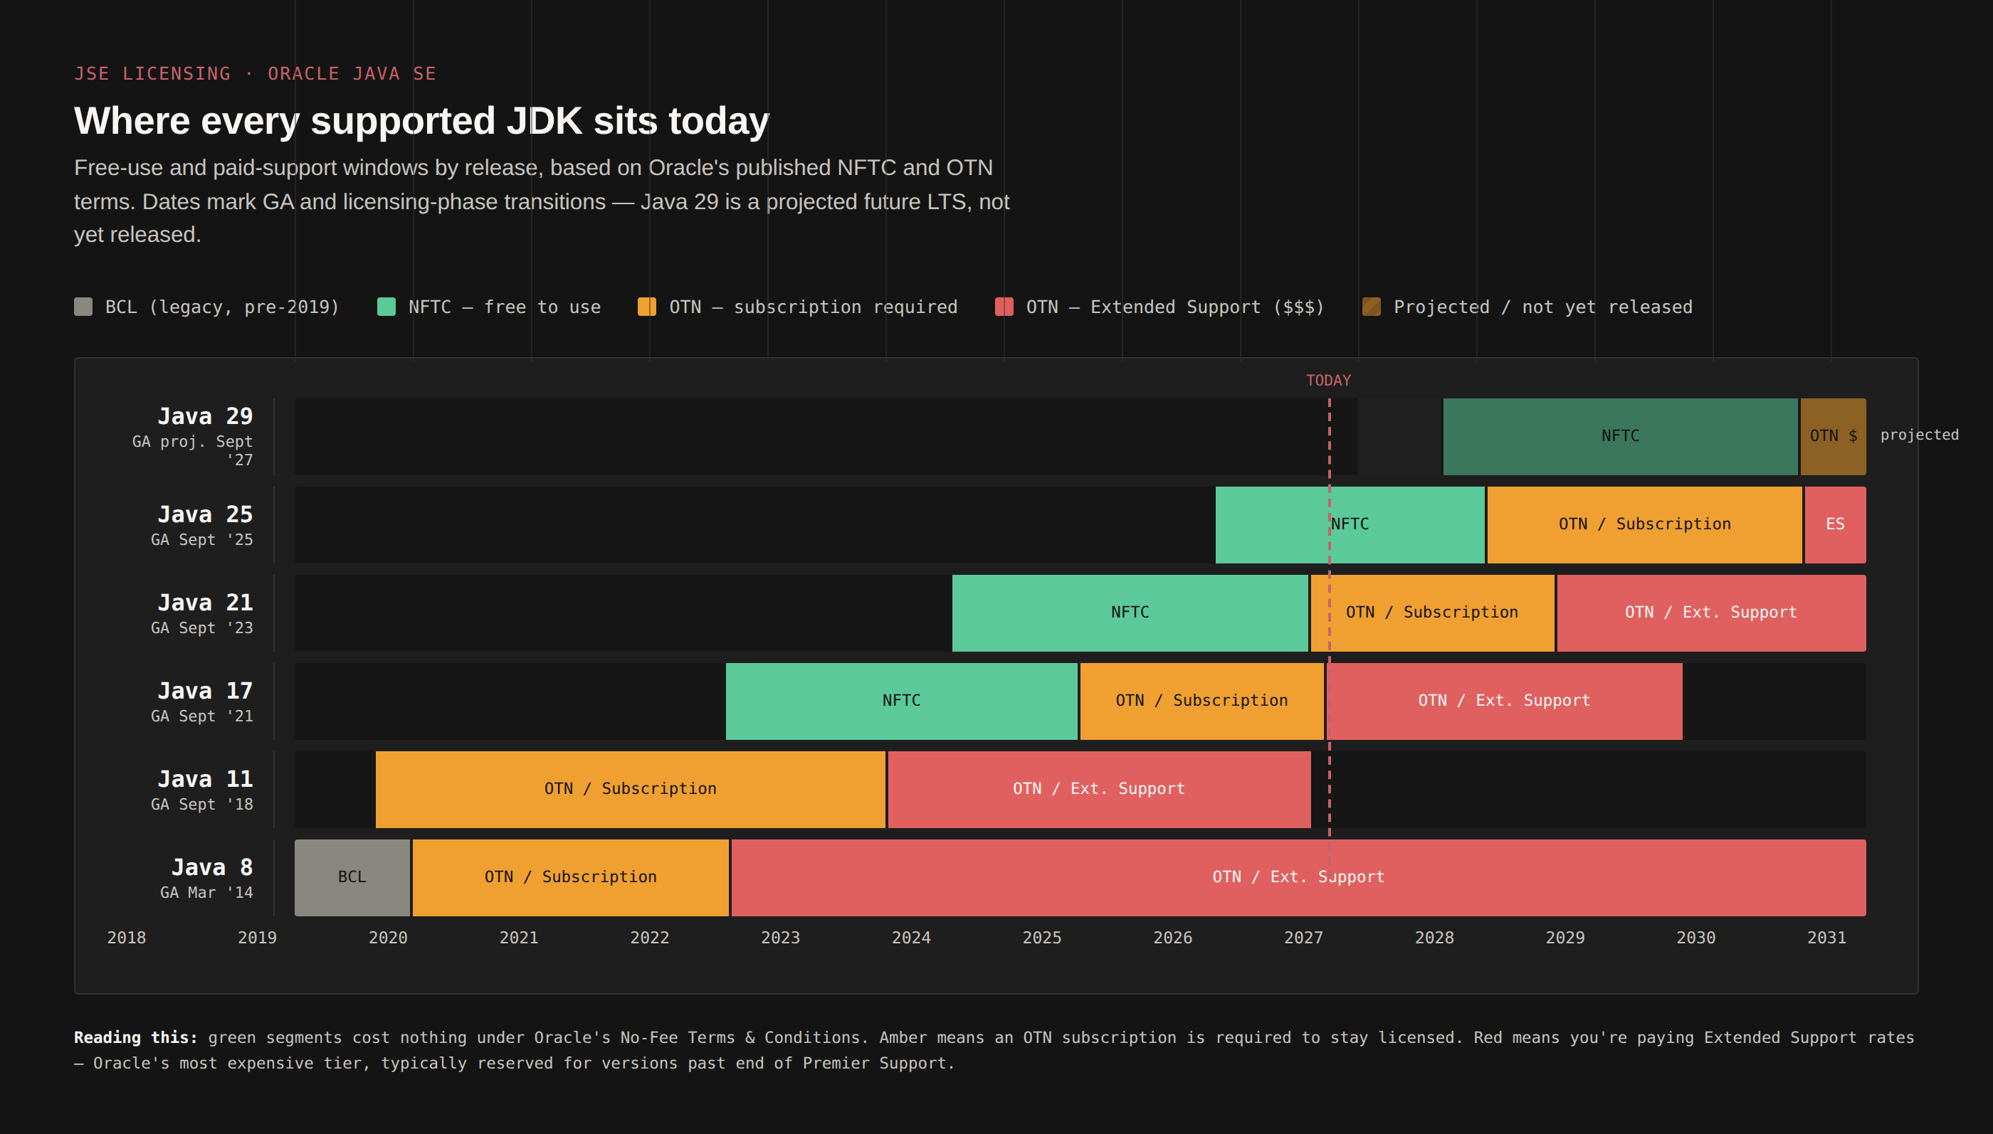Click the OTN subscription amber legend swatch
This screenshot has height=1134, width=1993.
point(647,307)
